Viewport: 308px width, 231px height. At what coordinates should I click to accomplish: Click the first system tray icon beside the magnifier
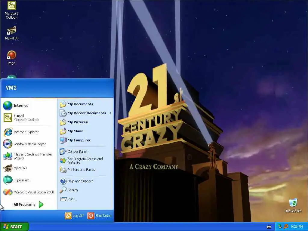pos(280,227)
